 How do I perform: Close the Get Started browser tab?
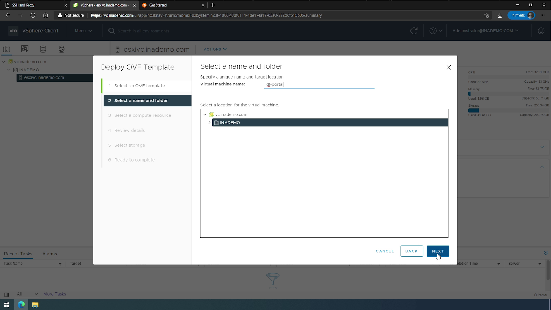[x=203, y=5]
